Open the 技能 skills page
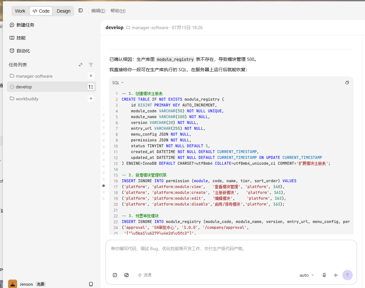This screenshot has width=365, height=288. [x=17, y=38]
